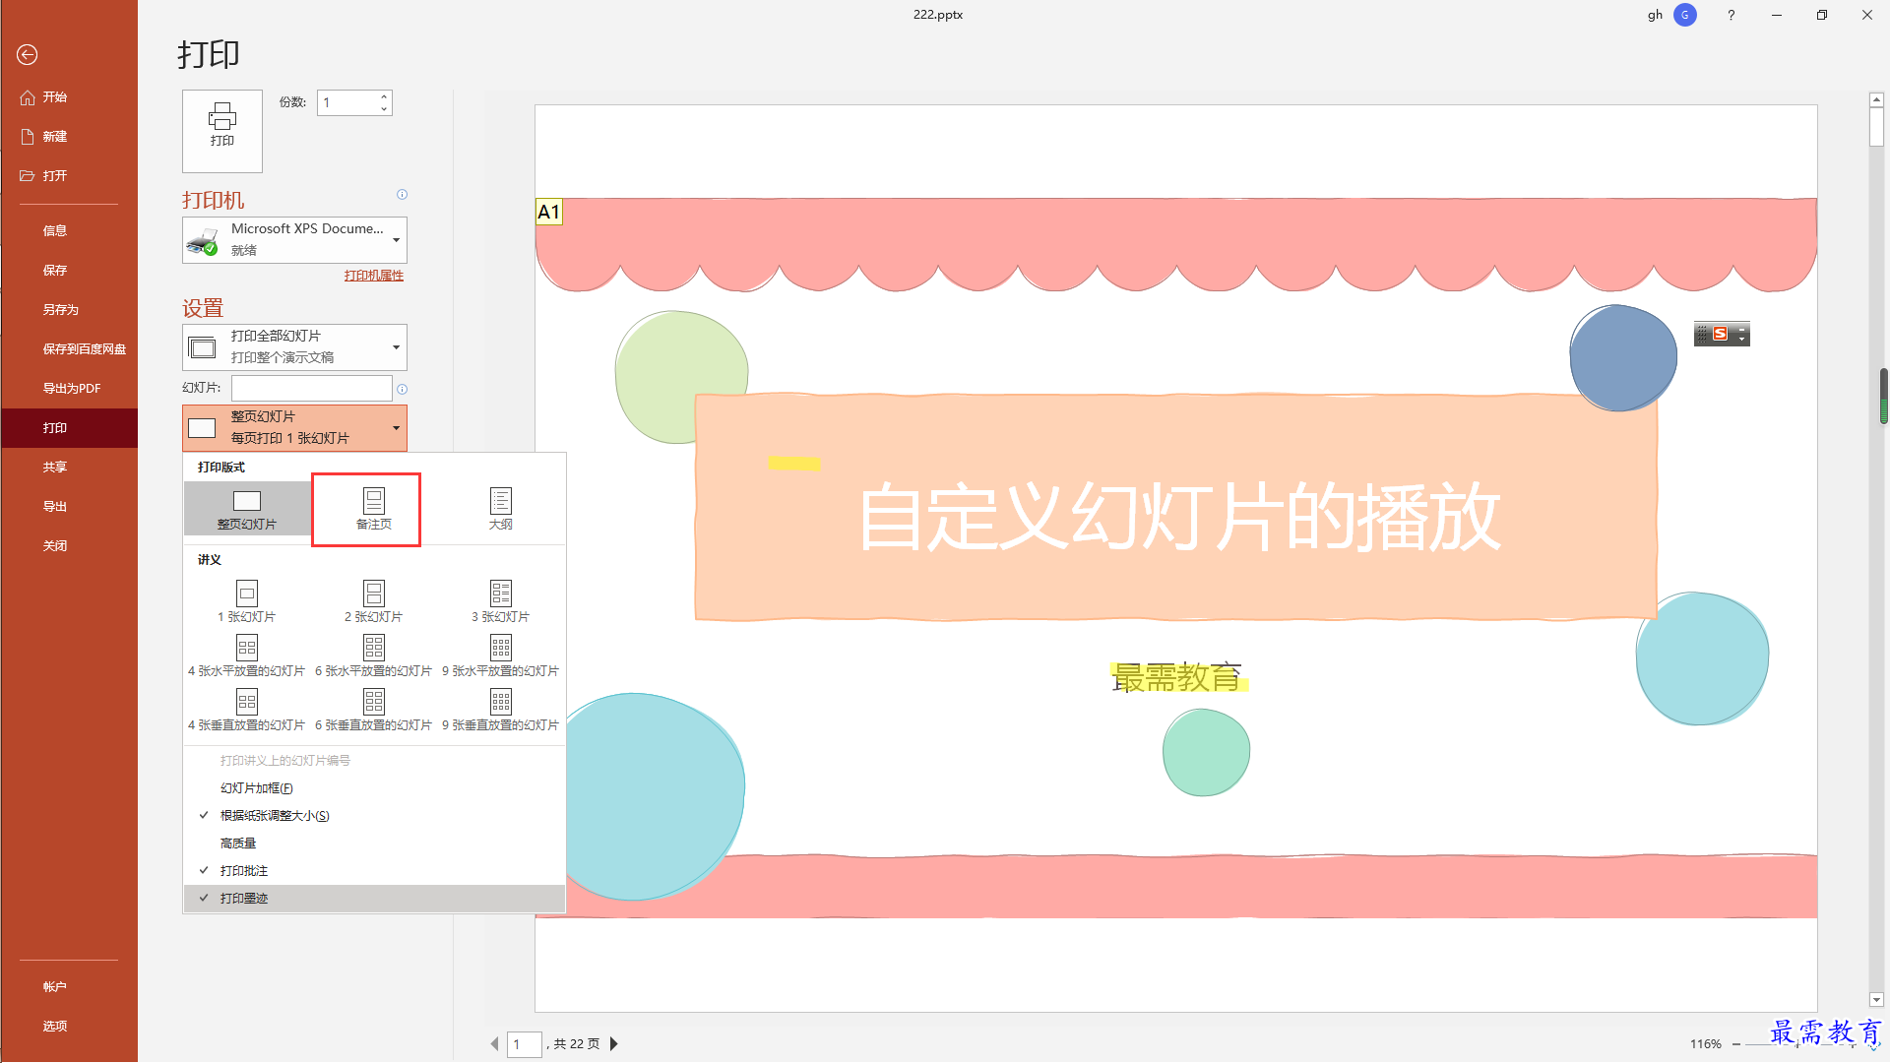1890x1063 pixels.
Task: Click the preview scrollbar up arrow
Action: [1876, 99]
